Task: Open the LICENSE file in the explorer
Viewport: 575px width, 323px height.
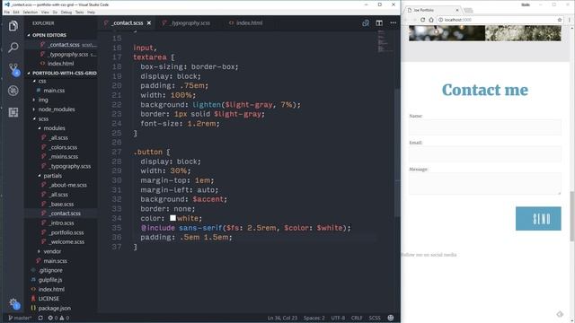Action: (x=49, y=299)
